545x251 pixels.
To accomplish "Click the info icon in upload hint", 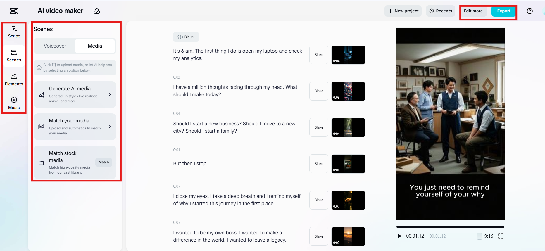I will (x=39, y=67).
